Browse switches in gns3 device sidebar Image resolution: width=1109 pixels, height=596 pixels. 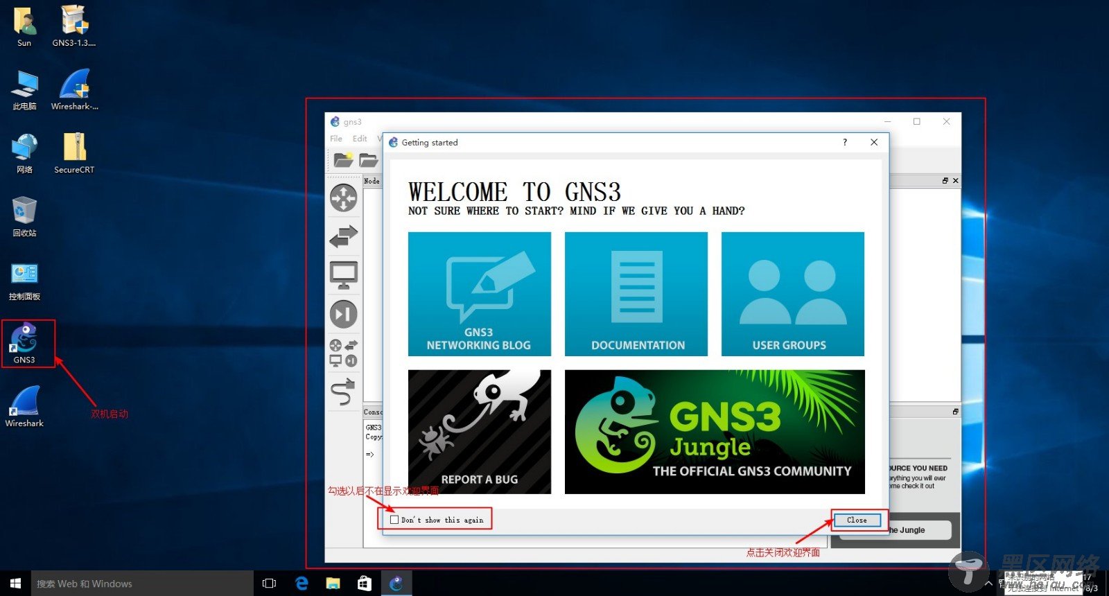pos(343,236)
